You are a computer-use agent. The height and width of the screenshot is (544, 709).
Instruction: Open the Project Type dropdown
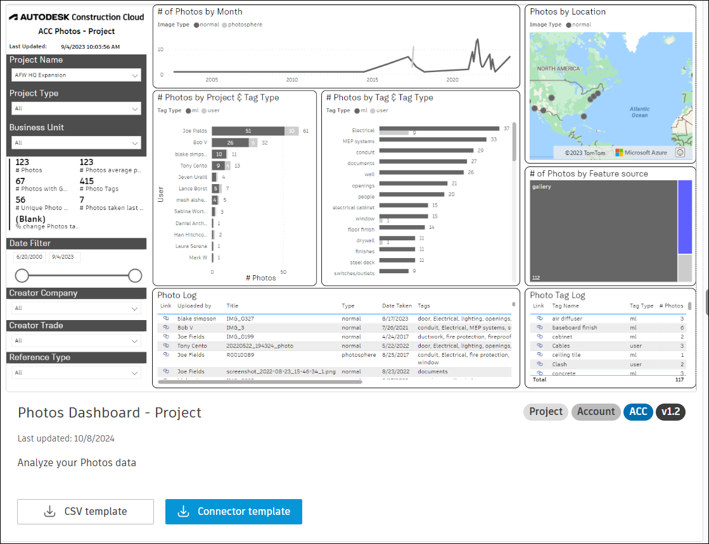pyautogui.click(x=76, y=108)
